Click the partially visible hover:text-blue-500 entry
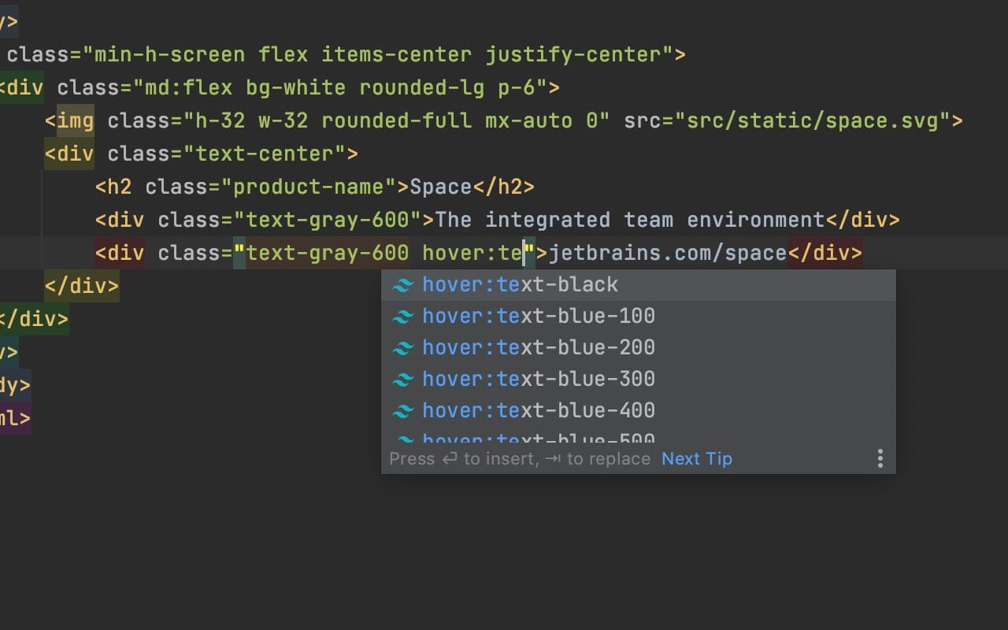 [x=539, y=439]
